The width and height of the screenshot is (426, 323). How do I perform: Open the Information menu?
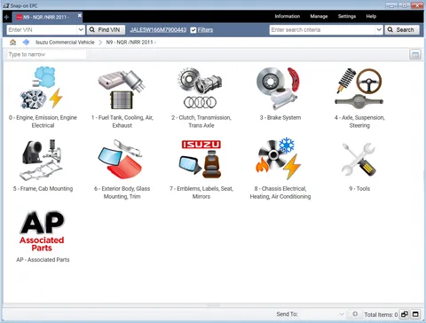pos(288,16)
